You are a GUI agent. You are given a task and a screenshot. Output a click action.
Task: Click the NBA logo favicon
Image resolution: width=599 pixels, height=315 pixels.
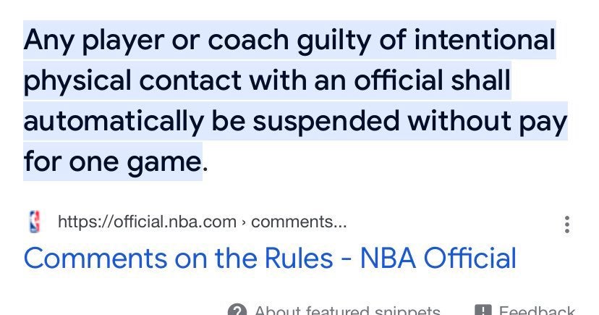(x=34, y=222)
